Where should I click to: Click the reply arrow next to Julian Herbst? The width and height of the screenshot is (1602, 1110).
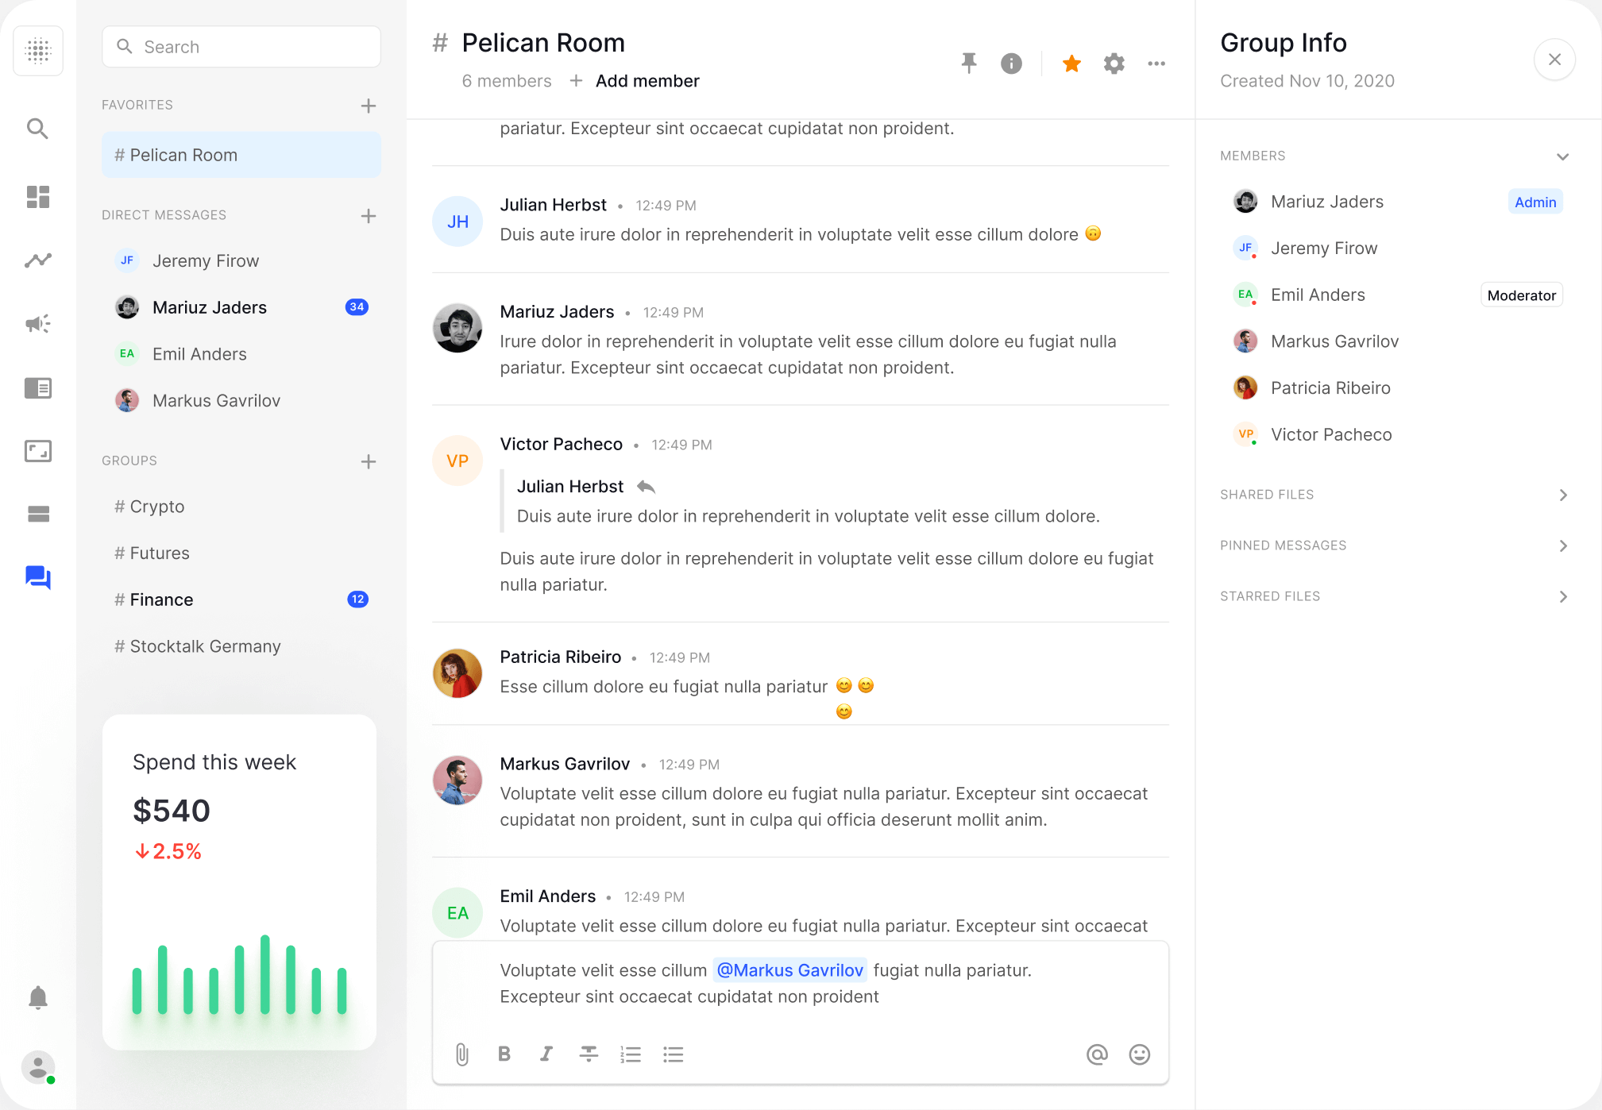(646, 487)
